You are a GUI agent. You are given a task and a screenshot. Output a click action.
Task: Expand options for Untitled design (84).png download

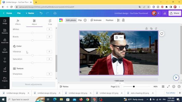[28, 93]
